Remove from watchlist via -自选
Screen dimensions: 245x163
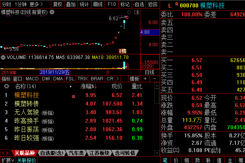139,4
